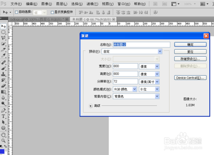Open the 预设 preset dropdown in 新建 dialog

coord(160,51)
